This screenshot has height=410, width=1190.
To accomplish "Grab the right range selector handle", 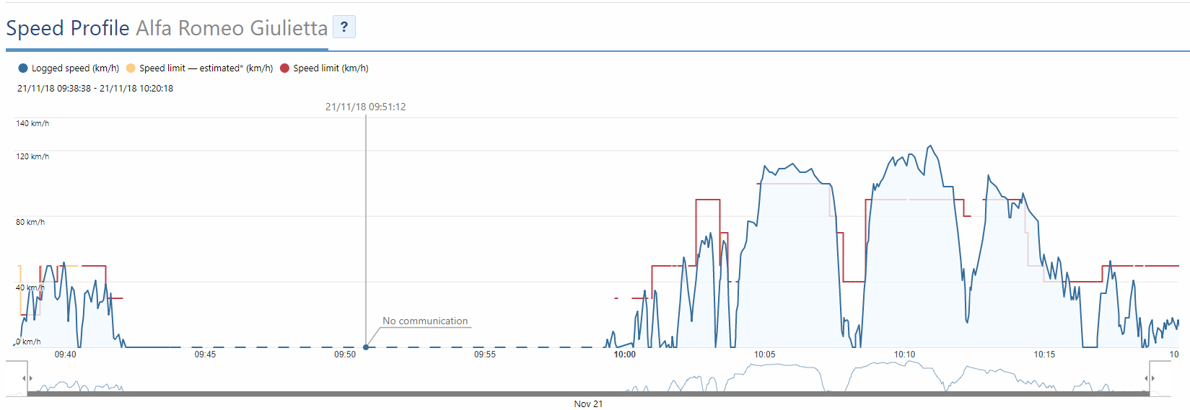I will point(1150,378).
